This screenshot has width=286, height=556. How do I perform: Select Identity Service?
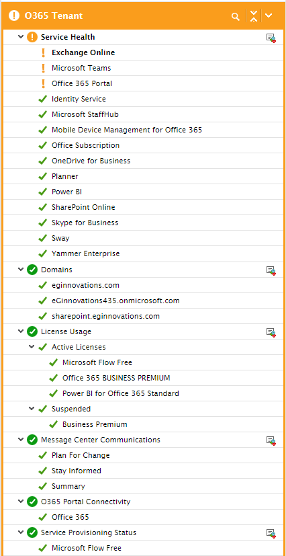point(79,99)
